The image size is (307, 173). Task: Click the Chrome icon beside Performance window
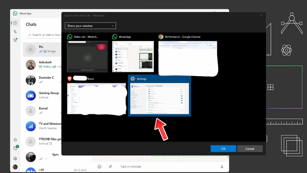pyautogui.click(x=161, y=37)
